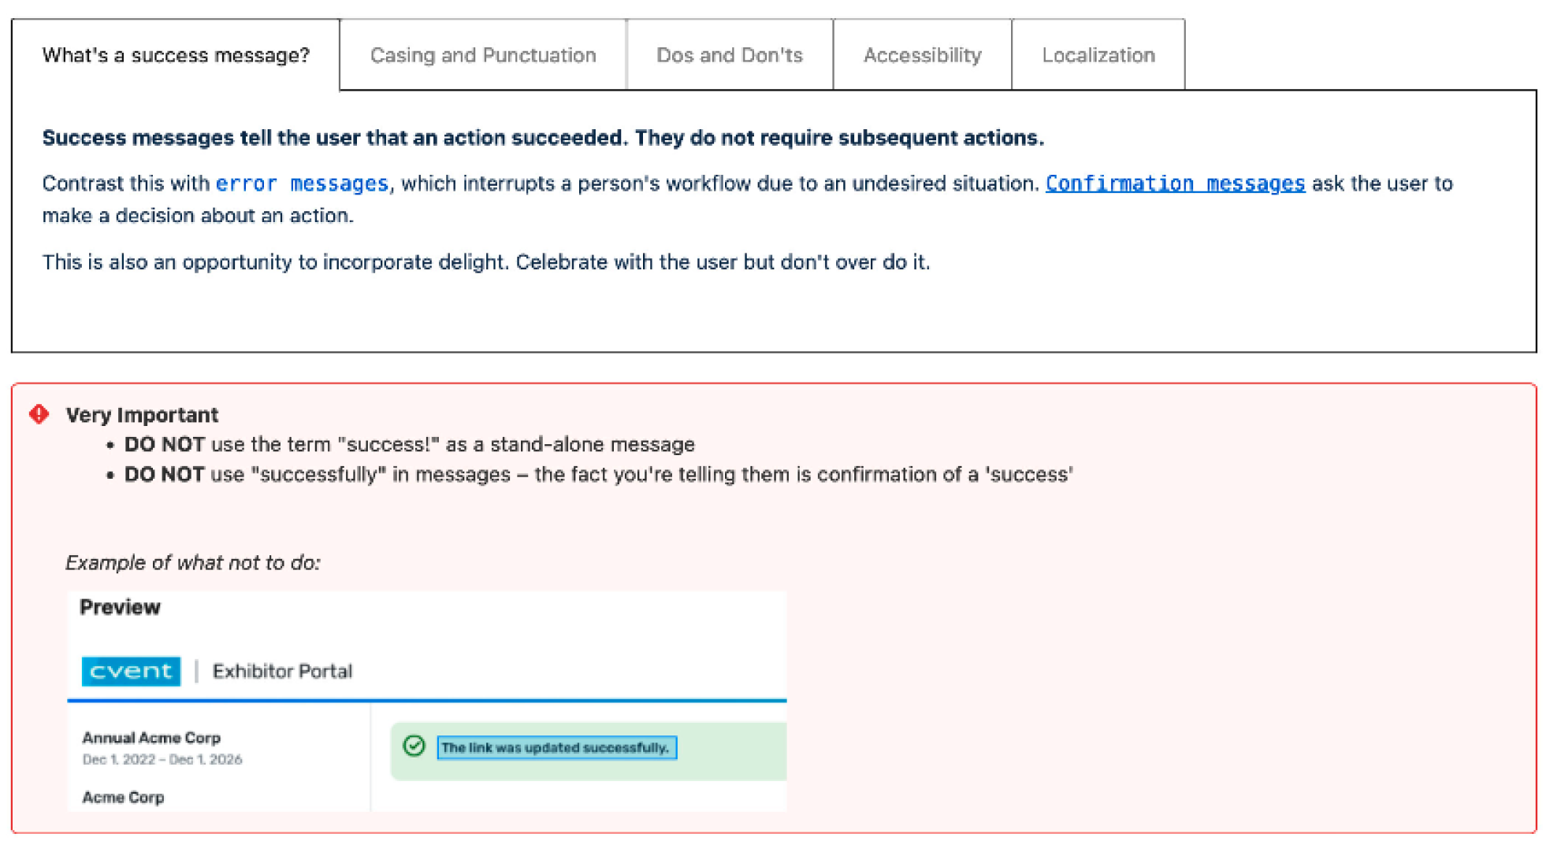Click the Preview heading

coord(120,607)
